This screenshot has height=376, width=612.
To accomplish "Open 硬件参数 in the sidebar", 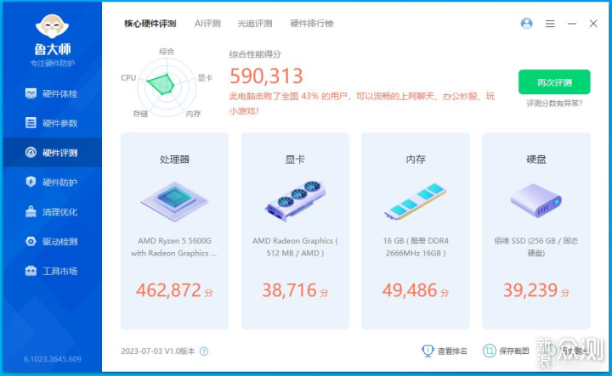I will pos(52,123).
